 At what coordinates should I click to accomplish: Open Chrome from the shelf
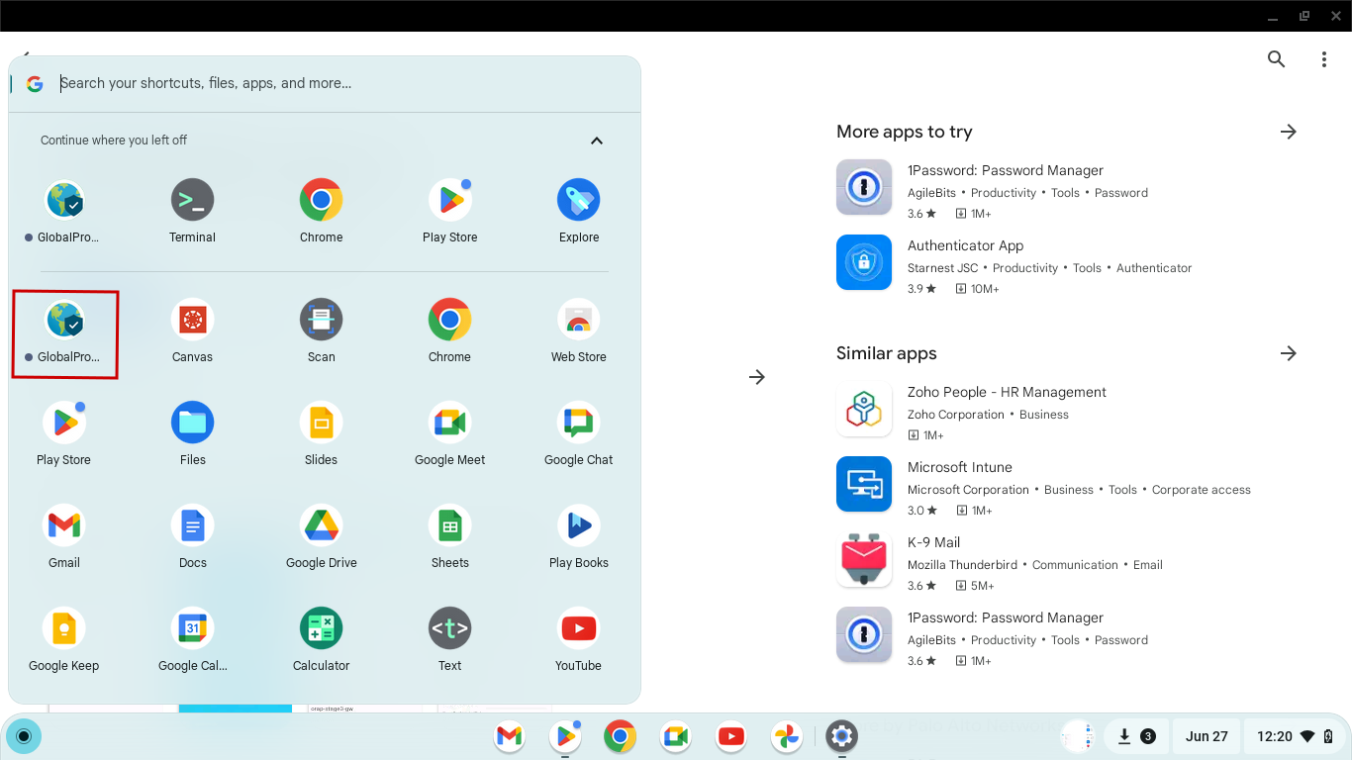[621, 736]
